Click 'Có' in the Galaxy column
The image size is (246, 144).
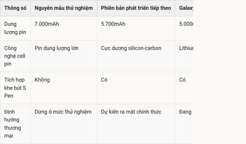182,80
